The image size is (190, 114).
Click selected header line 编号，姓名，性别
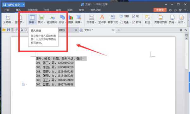point(61,59)
